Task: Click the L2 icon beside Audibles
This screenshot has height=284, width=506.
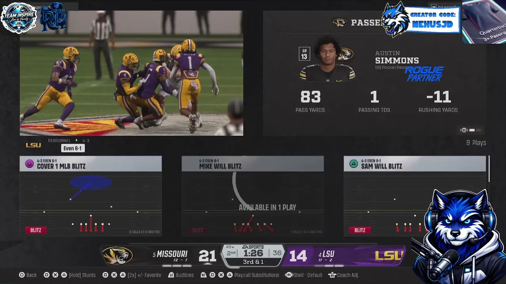Action: [171, 275]
